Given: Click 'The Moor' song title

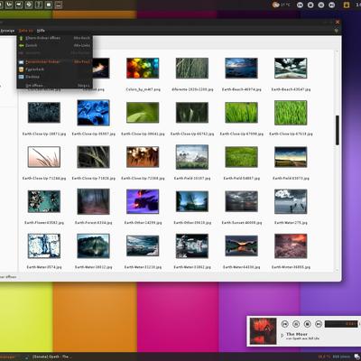Looking at the screenshot, I should 297,334.
